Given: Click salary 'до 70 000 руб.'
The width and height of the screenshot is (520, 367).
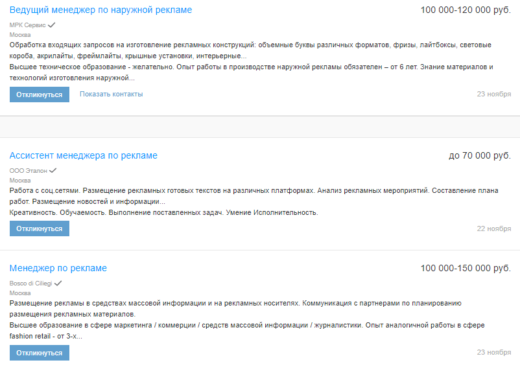Looking at the screenshot, I should coord(480,156).
